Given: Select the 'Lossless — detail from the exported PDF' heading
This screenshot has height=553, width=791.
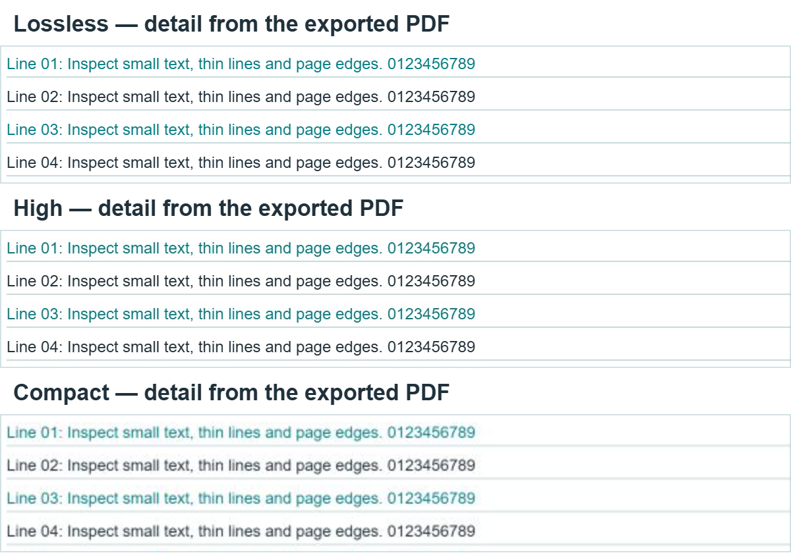Looking at the screenshot, I should click(x=231, y=24).
